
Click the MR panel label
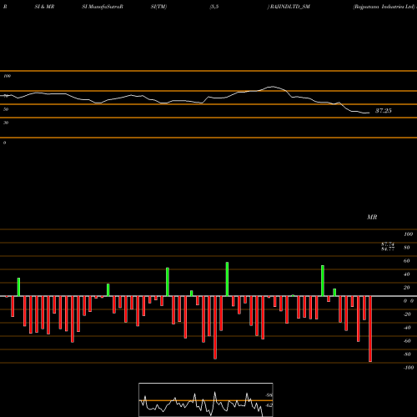pos(372,217)
